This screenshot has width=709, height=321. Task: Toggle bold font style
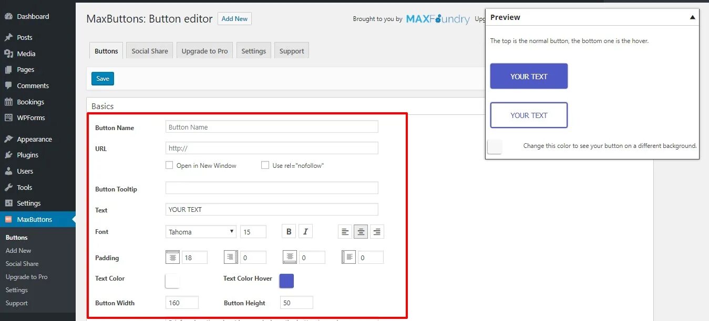(x=289, y=231)
